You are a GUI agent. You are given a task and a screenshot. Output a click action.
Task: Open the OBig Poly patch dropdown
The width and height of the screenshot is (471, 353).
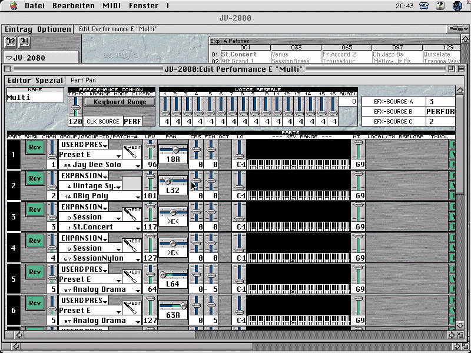(x=99, y=196)
